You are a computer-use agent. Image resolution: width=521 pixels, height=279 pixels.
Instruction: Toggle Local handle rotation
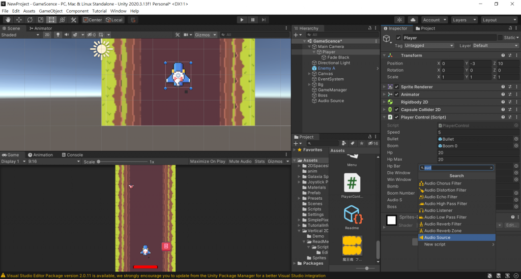tap(114, 20)
